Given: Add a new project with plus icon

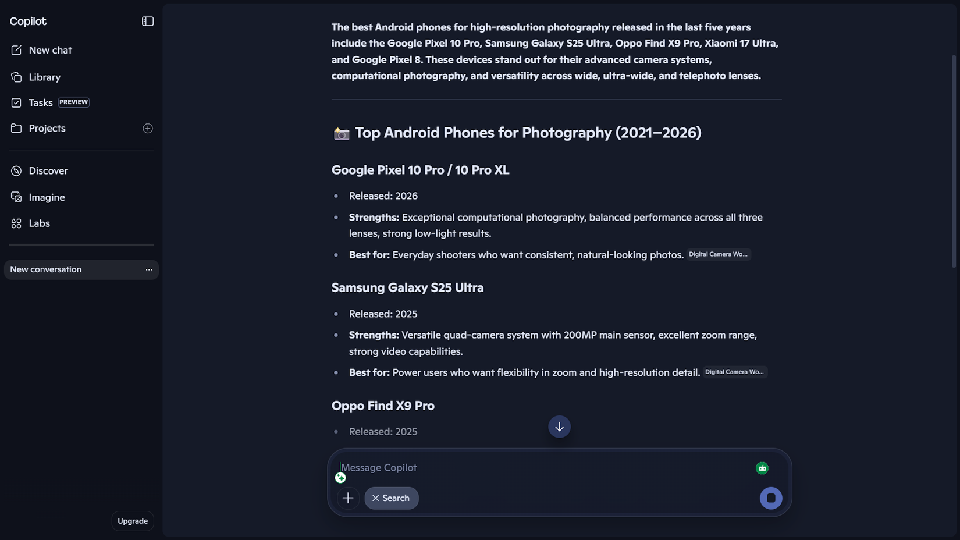Looking at the screenshot, I should (x=148, y=128).
